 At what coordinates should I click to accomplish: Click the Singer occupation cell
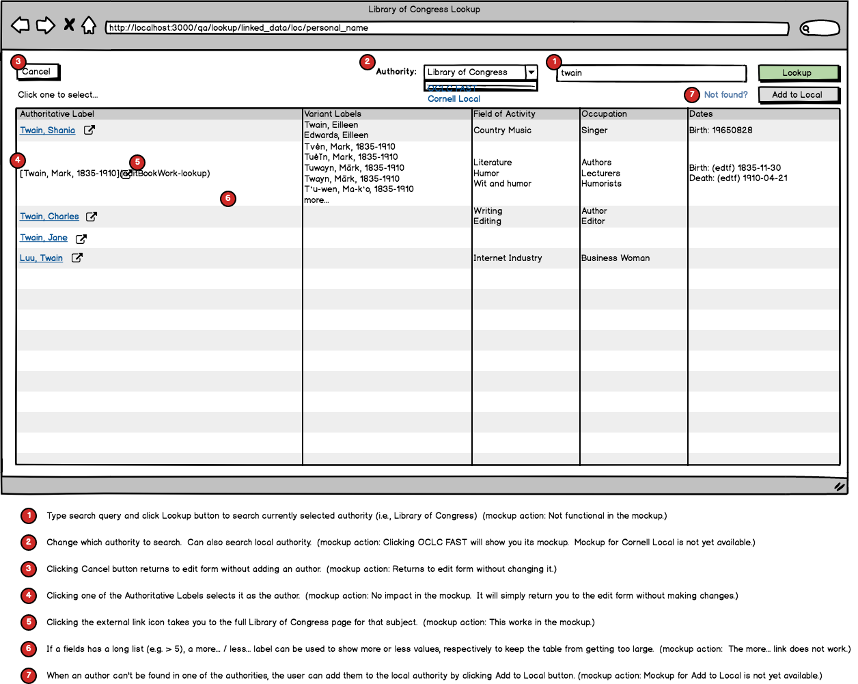(x=594, y=131)
